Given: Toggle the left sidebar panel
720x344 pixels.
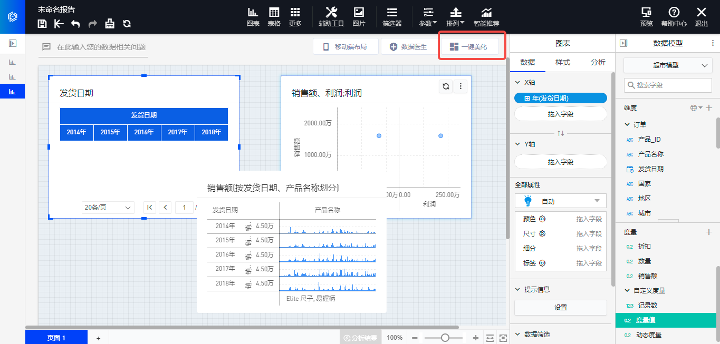Looking at the screenshot, I should (13, 43).
